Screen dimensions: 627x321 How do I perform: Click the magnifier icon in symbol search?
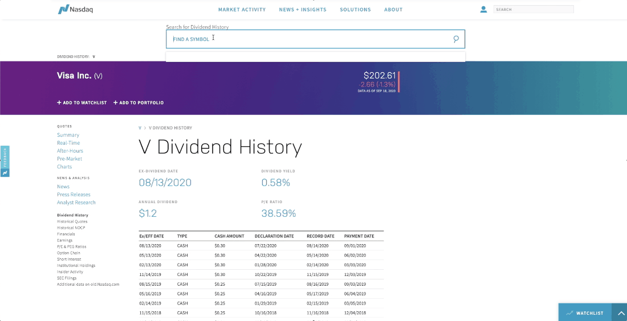(456, 39)
